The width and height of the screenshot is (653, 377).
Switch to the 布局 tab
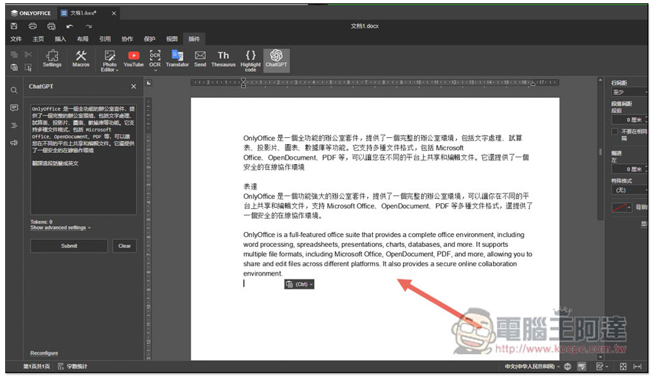coord(82,39)
